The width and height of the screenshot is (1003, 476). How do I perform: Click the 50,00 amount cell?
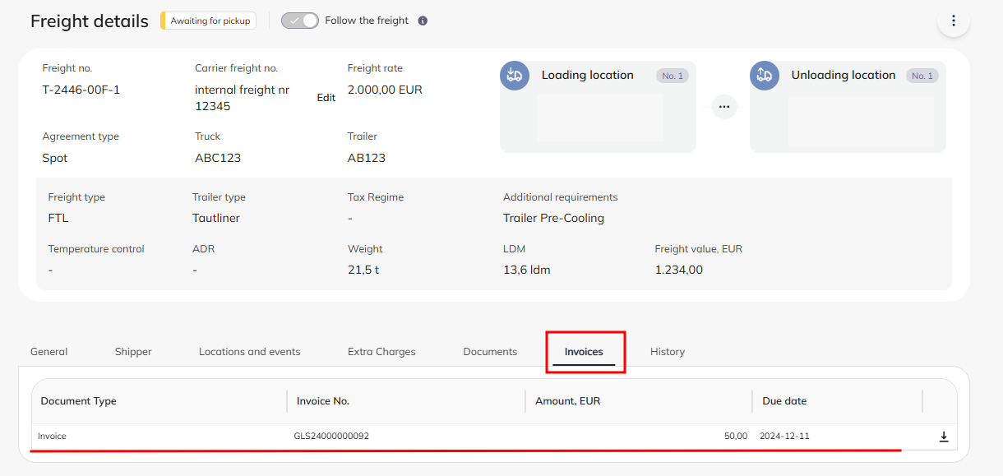736,437
